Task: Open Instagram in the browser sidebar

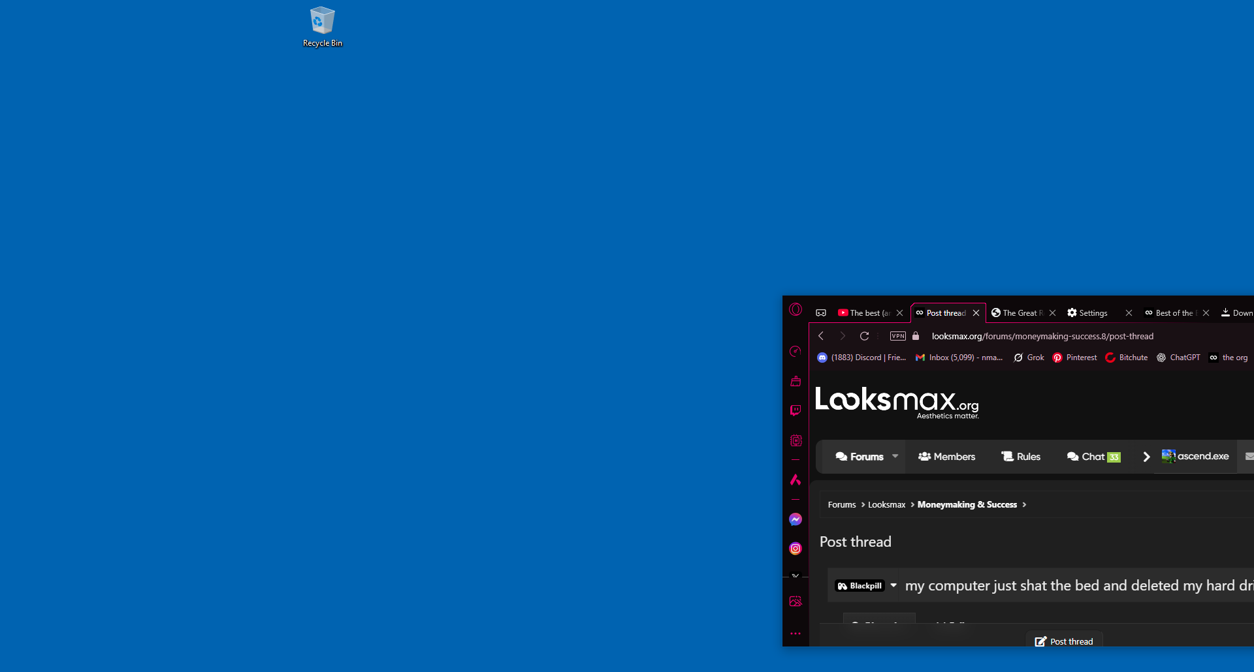Action: click(795, 549)
